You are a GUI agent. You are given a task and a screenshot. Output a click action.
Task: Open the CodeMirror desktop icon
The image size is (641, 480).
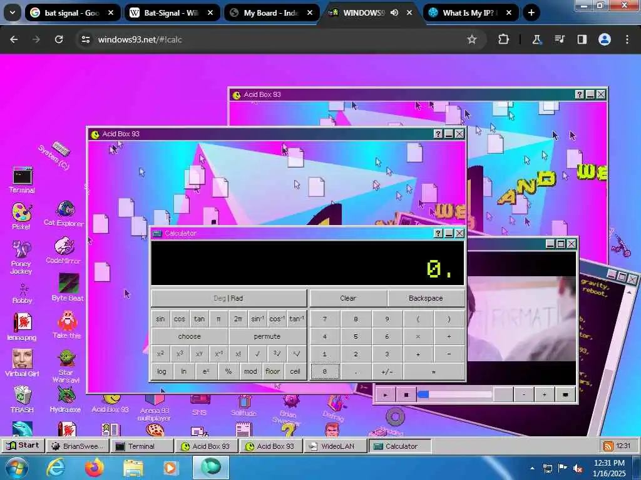[63, 250]
